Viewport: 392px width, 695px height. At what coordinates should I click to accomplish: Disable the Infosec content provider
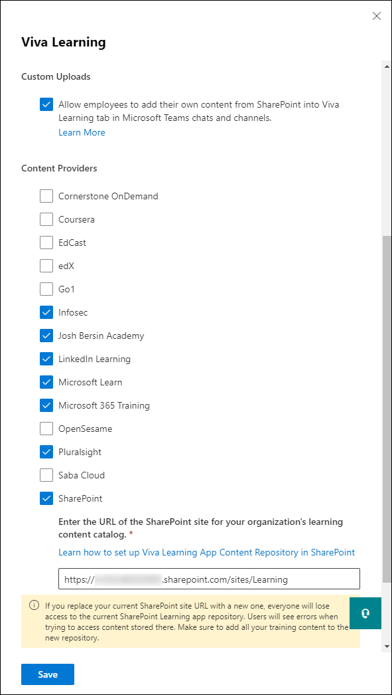(x=46, y=312)
